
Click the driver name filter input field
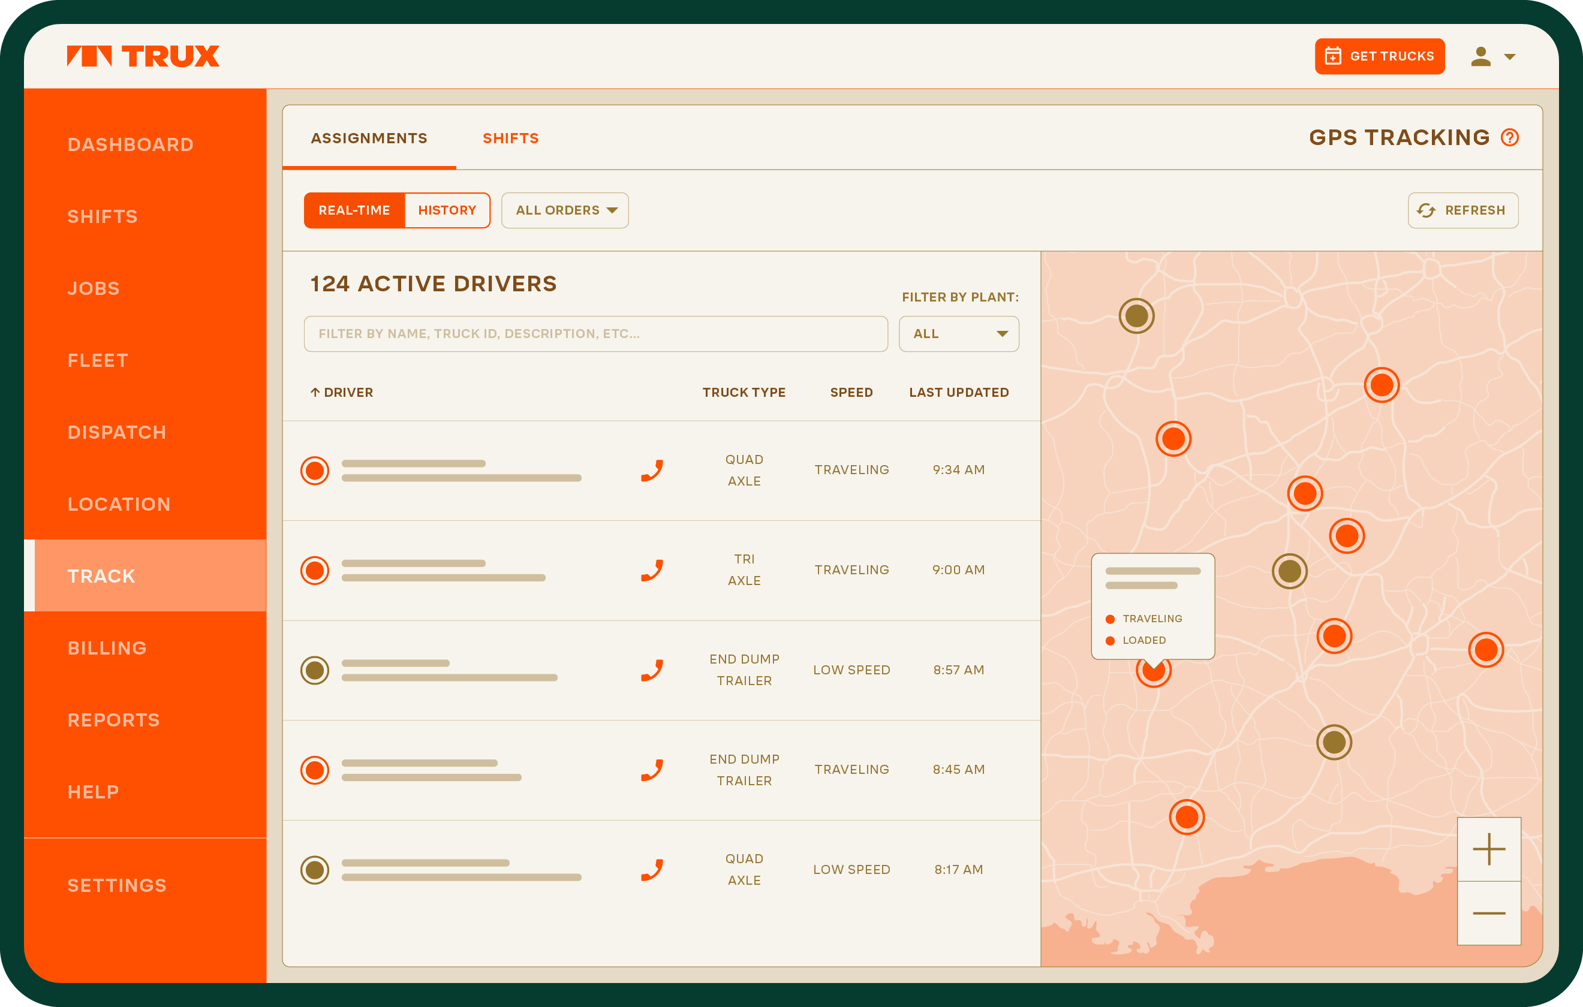coord(595,334)
